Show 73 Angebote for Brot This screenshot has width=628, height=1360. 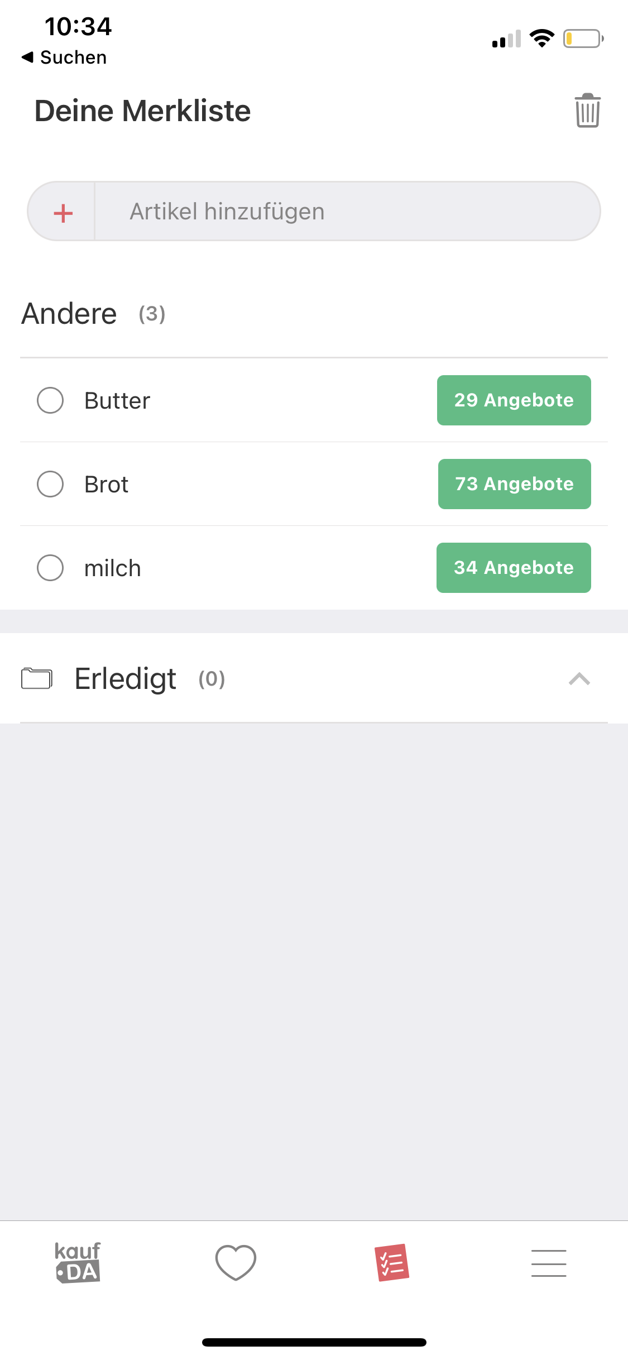[515, 484]
